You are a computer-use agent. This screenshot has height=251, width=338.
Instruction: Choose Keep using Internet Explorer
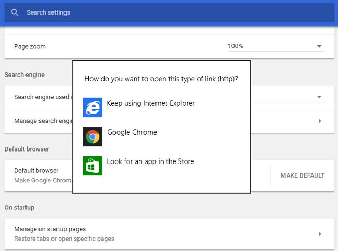(151, 103)
